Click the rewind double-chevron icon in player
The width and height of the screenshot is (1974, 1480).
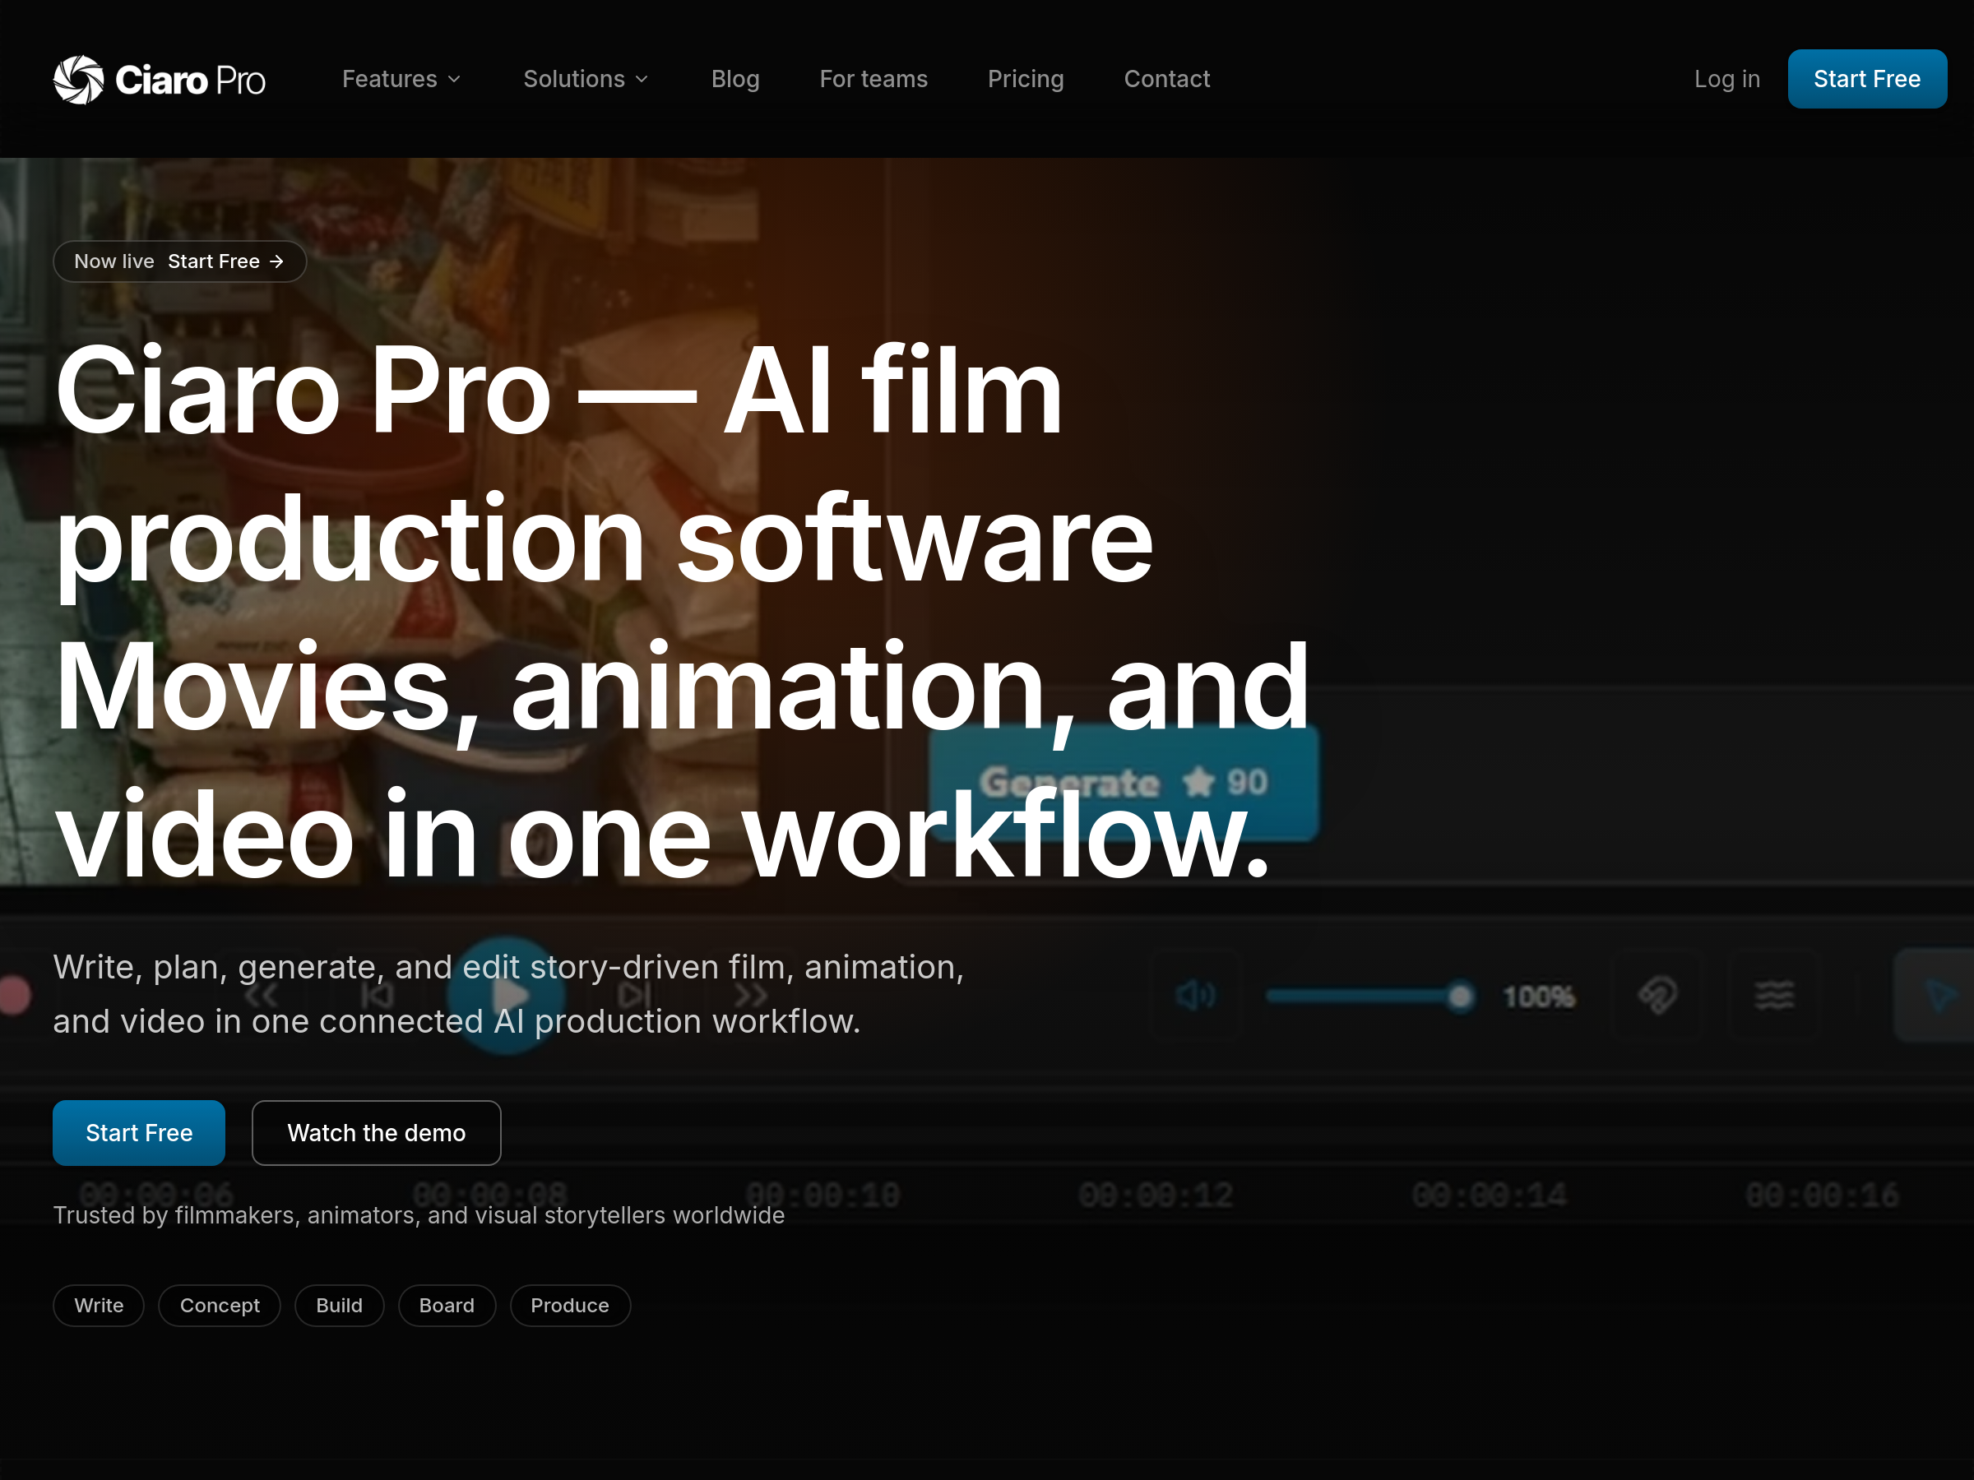pos(261,995)
